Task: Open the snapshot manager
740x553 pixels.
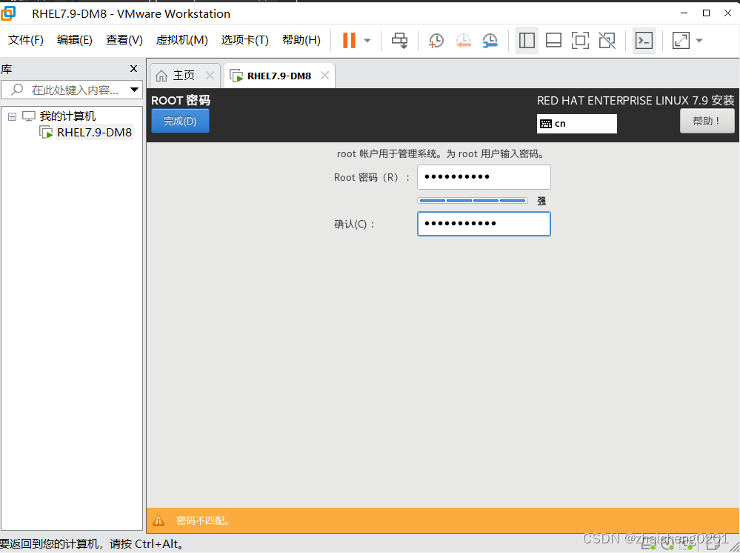Action: pos(490,41)
